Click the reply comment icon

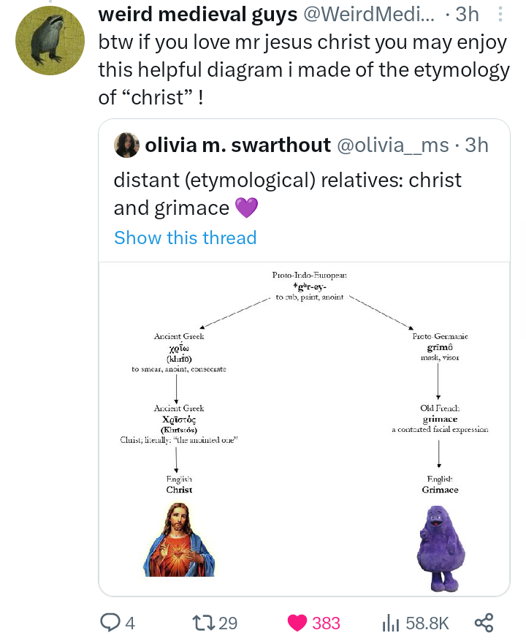(109, 623)
